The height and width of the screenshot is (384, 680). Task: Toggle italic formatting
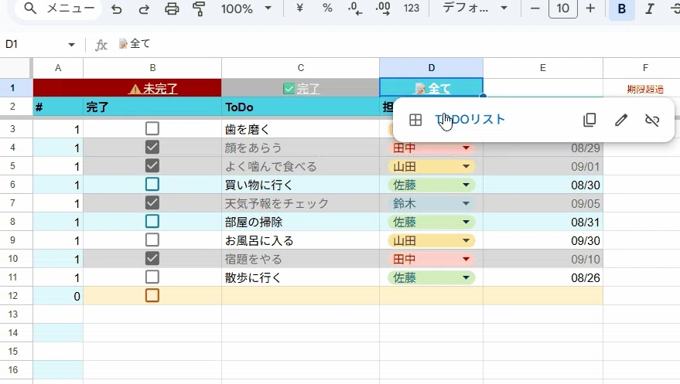(x=649, y=8)
